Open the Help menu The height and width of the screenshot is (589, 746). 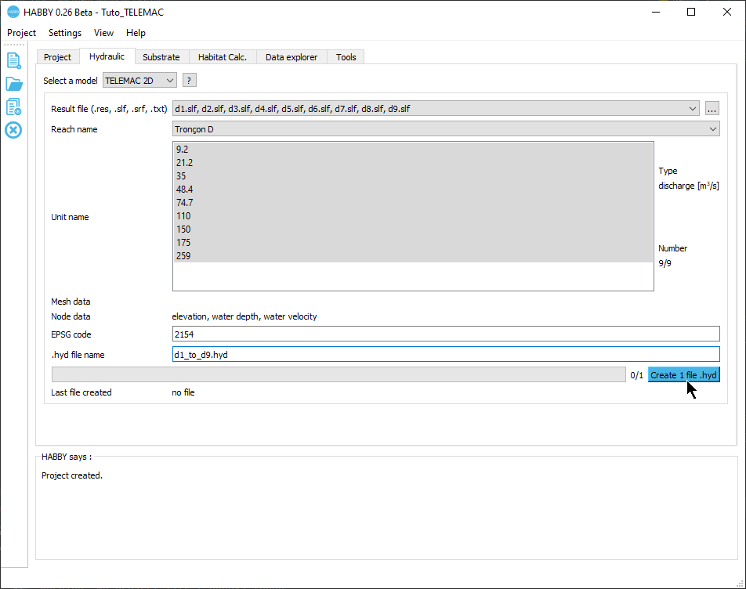point(136,33)
